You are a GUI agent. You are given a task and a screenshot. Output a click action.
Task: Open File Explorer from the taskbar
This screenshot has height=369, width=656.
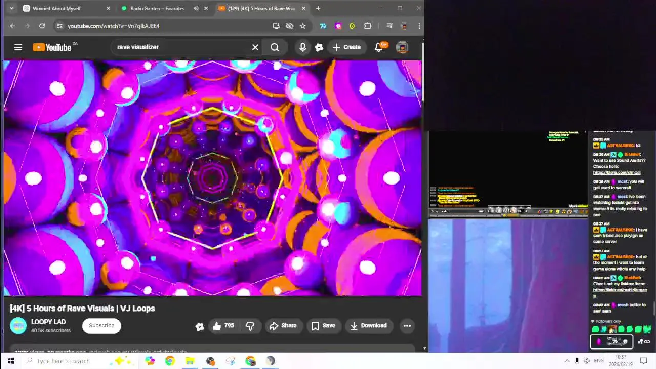[x=190, y=361]
